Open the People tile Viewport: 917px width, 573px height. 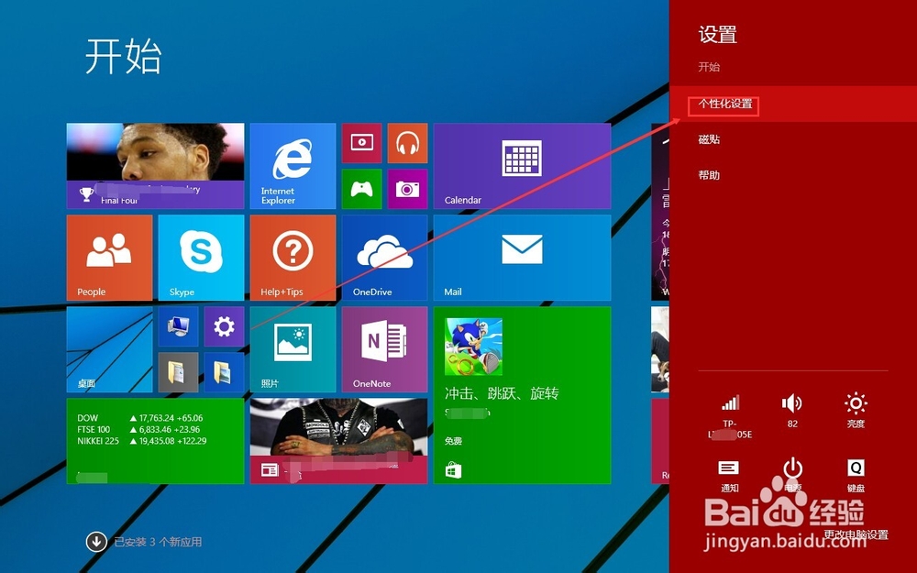(108, 257)
